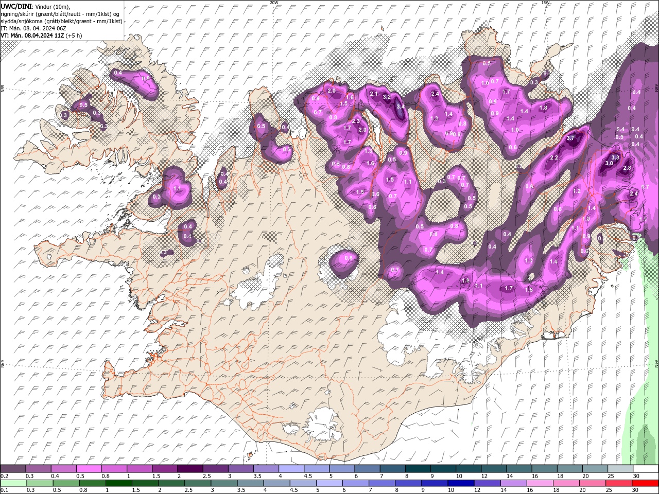
Task: Click the 2.1 snowfall value on the map
Action: 374,94
